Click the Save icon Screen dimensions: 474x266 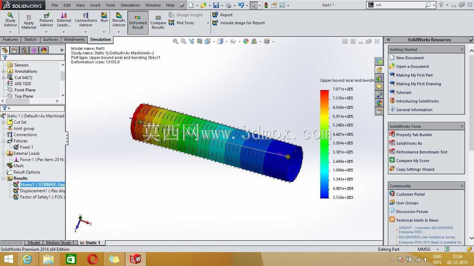point(216,5)
